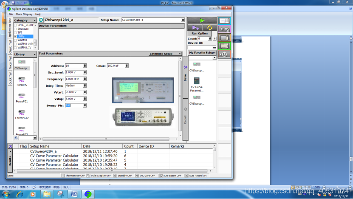Click the repeat measurement yellow arrows button

click(209, 28)
